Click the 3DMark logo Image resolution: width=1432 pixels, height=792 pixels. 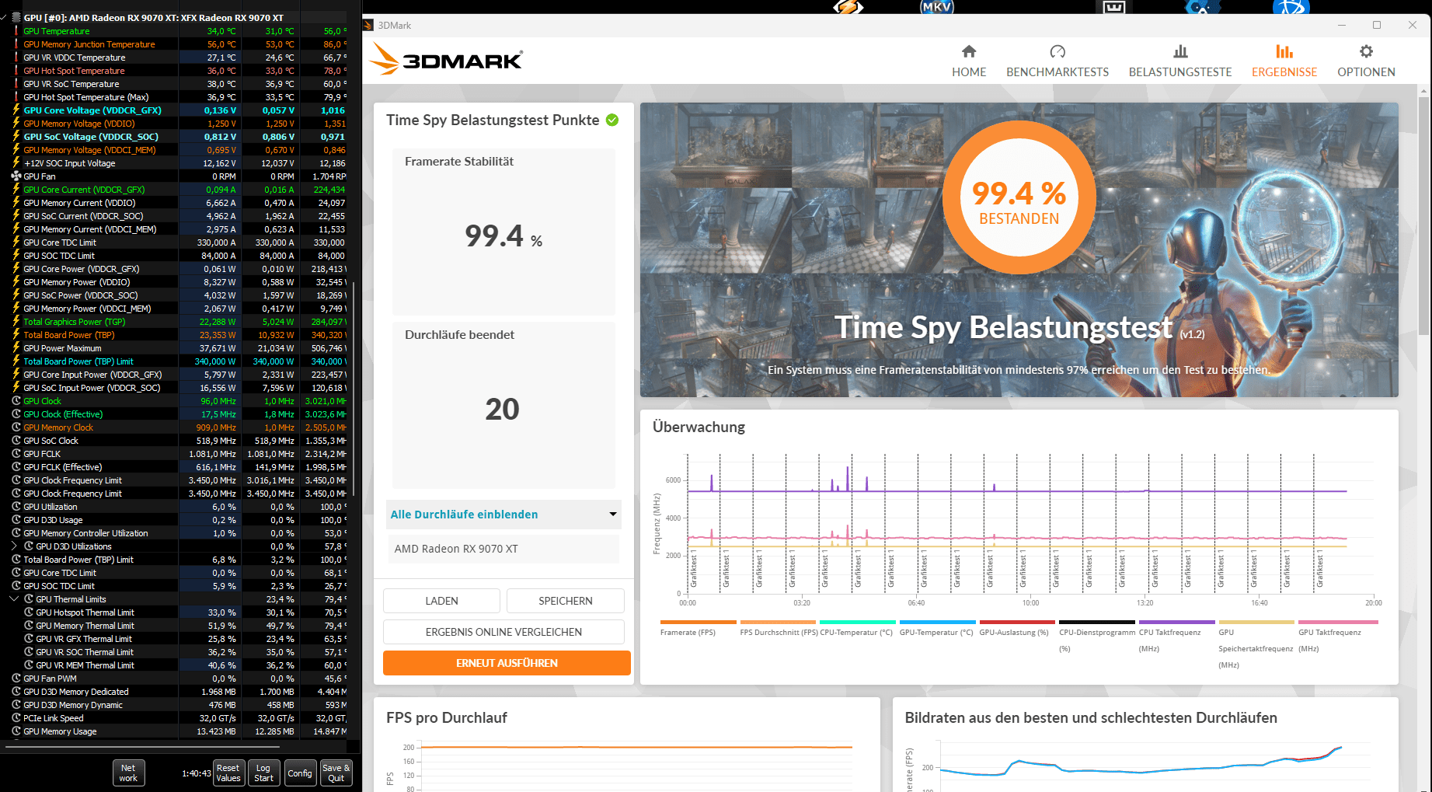coord(447,58)
